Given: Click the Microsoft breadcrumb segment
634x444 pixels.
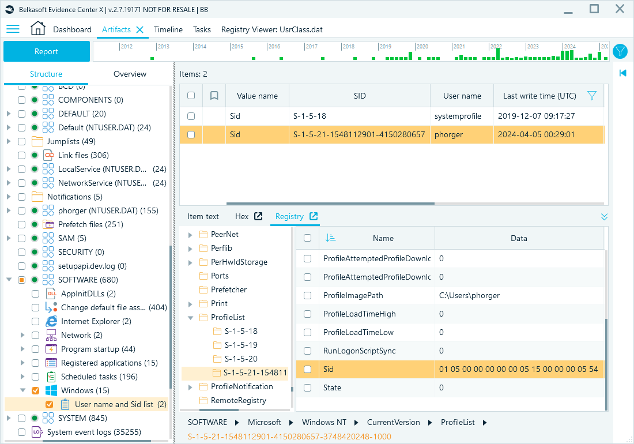Looking at the screenshot, I should pyautogui.click(x=265, y=422).
